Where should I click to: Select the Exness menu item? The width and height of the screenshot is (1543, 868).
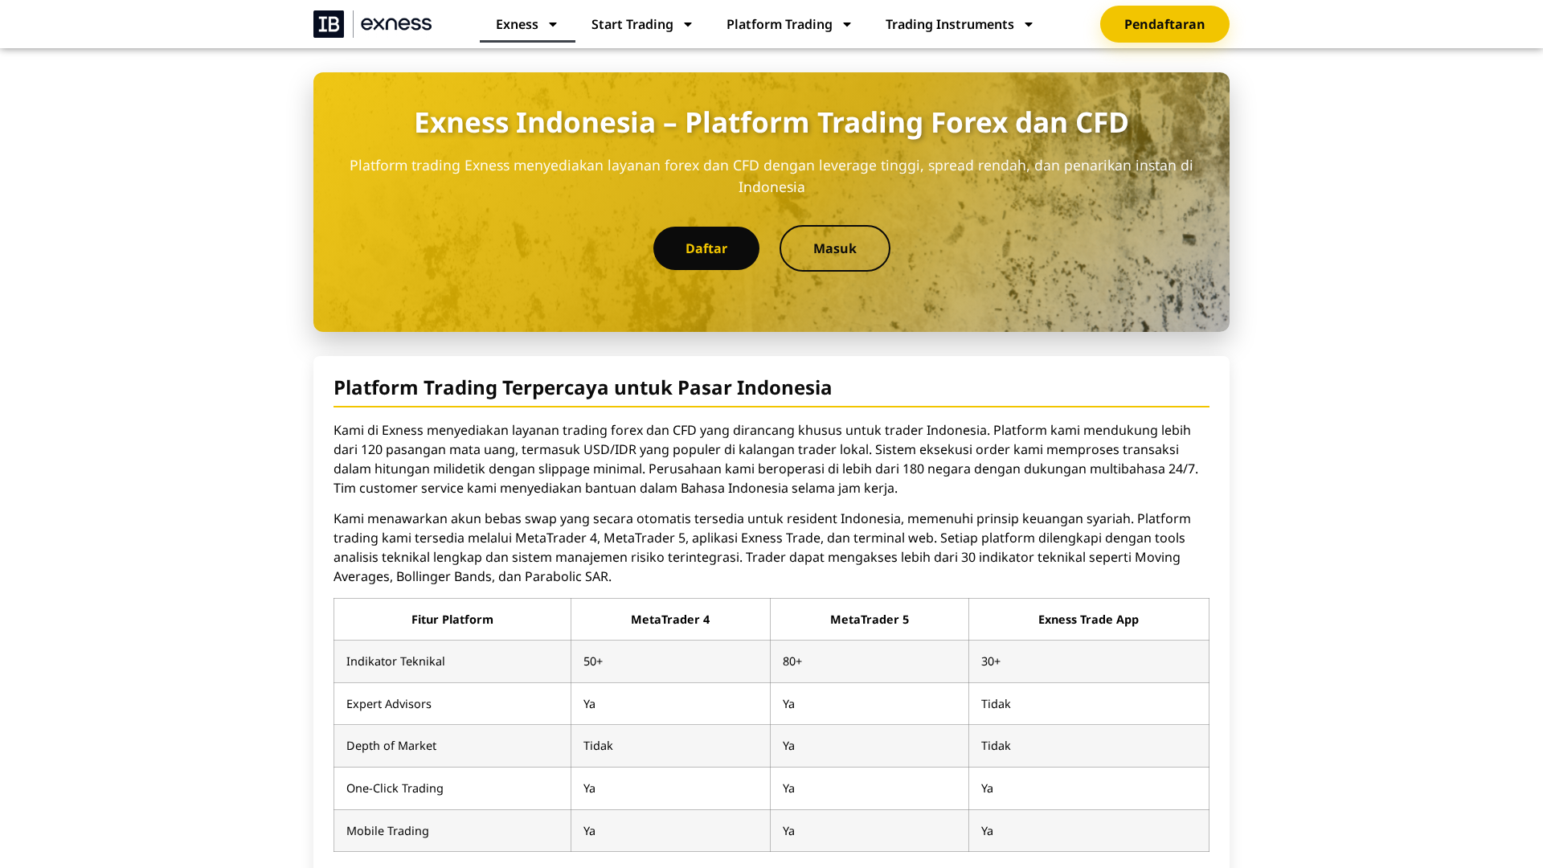point(517,24)
